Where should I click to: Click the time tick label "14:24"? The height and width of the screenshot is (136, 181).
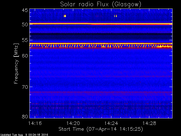pos(111,123)
